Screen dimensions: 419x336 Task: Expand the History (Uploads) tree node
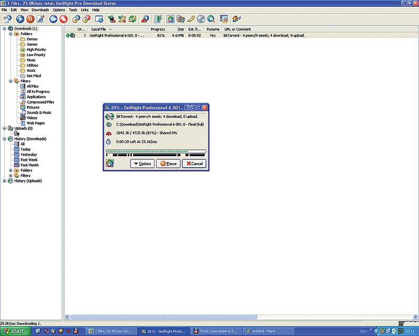click(x=5, y=181)
